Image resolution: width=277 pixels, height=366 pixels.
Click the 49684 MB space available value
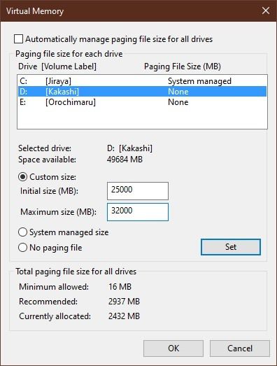[x=125, y=160]
